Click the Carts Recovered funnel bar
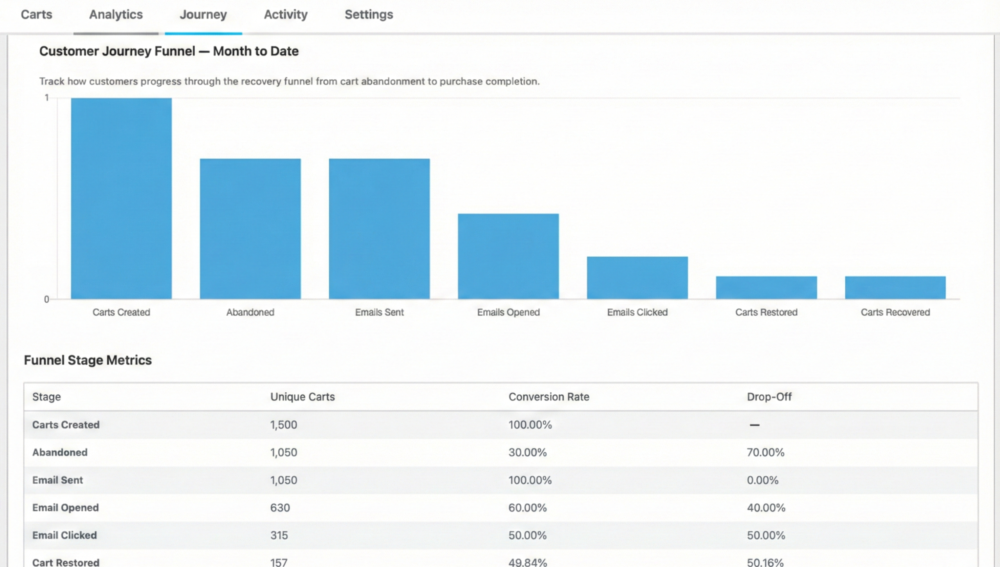Screen dimensions: 1000x567 [x=895, y=287]
